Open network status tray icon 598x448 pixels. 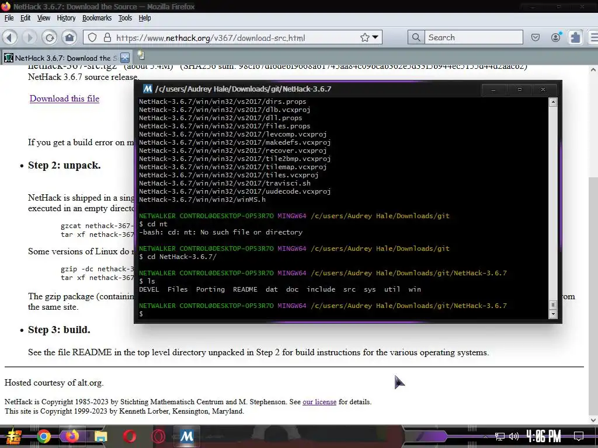point(500,436)
